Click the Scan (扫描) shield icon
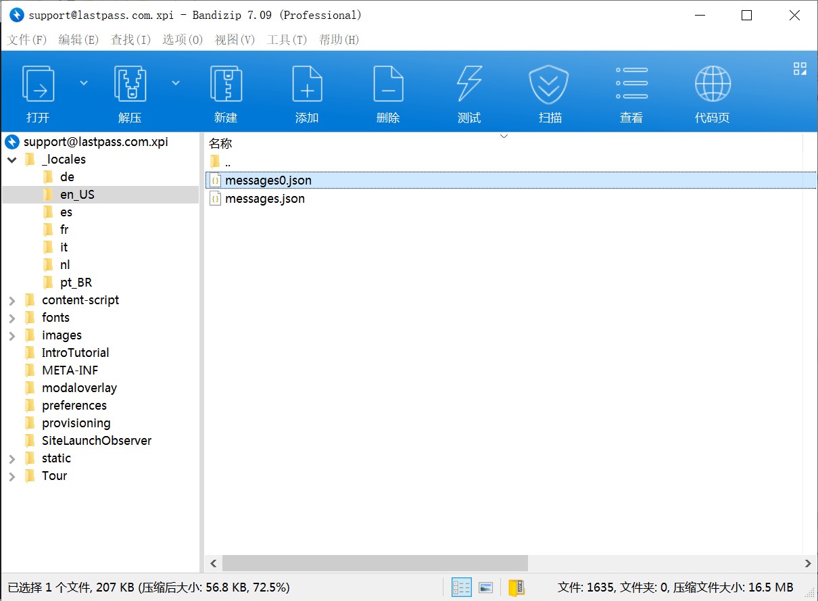The image size is (818, 601). tap(548, 85)
